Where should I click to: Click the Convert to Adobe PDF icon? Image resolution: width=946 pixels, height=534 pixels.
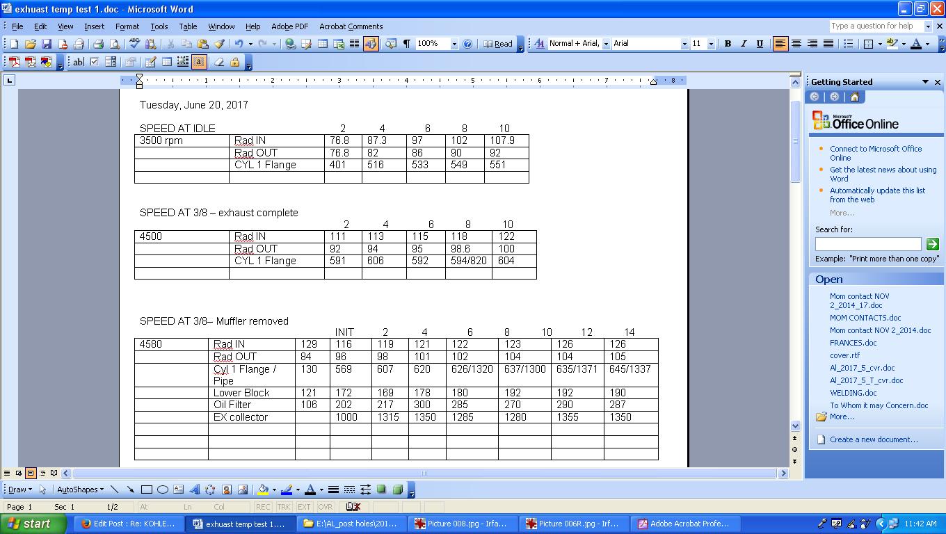tap(14, 62)
